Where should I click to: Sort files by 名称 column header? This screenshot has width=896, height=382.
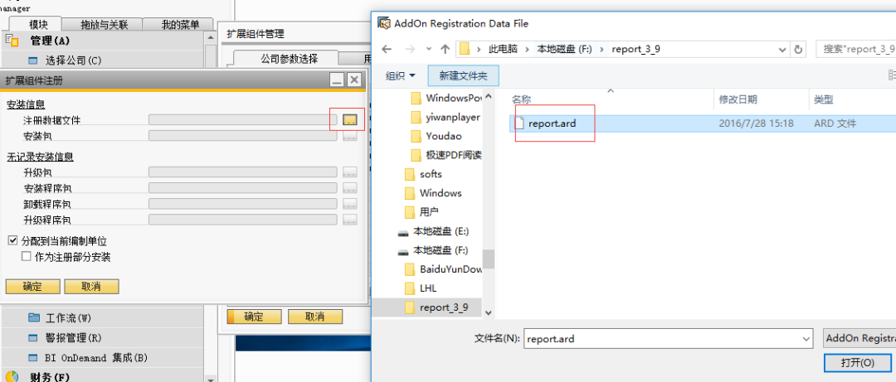tap(520, 99)
